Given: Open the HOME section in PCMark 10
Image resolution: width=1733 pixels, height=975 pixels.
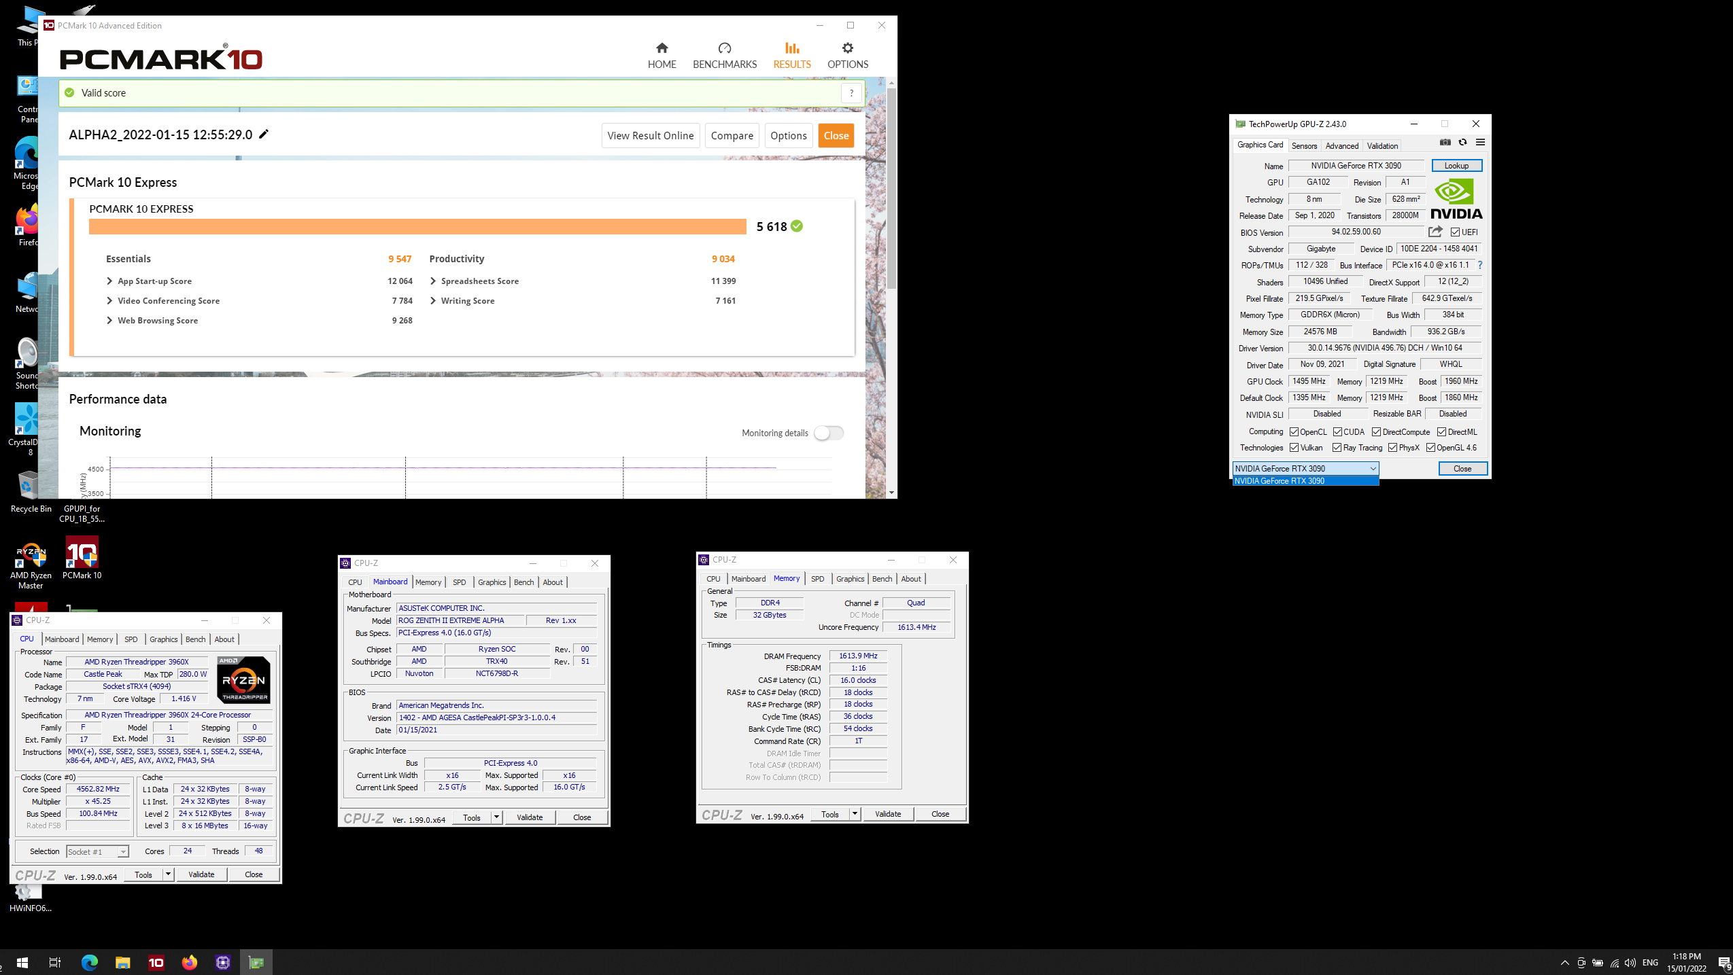Looking at the screenshot, I should [x=662, y=55].
